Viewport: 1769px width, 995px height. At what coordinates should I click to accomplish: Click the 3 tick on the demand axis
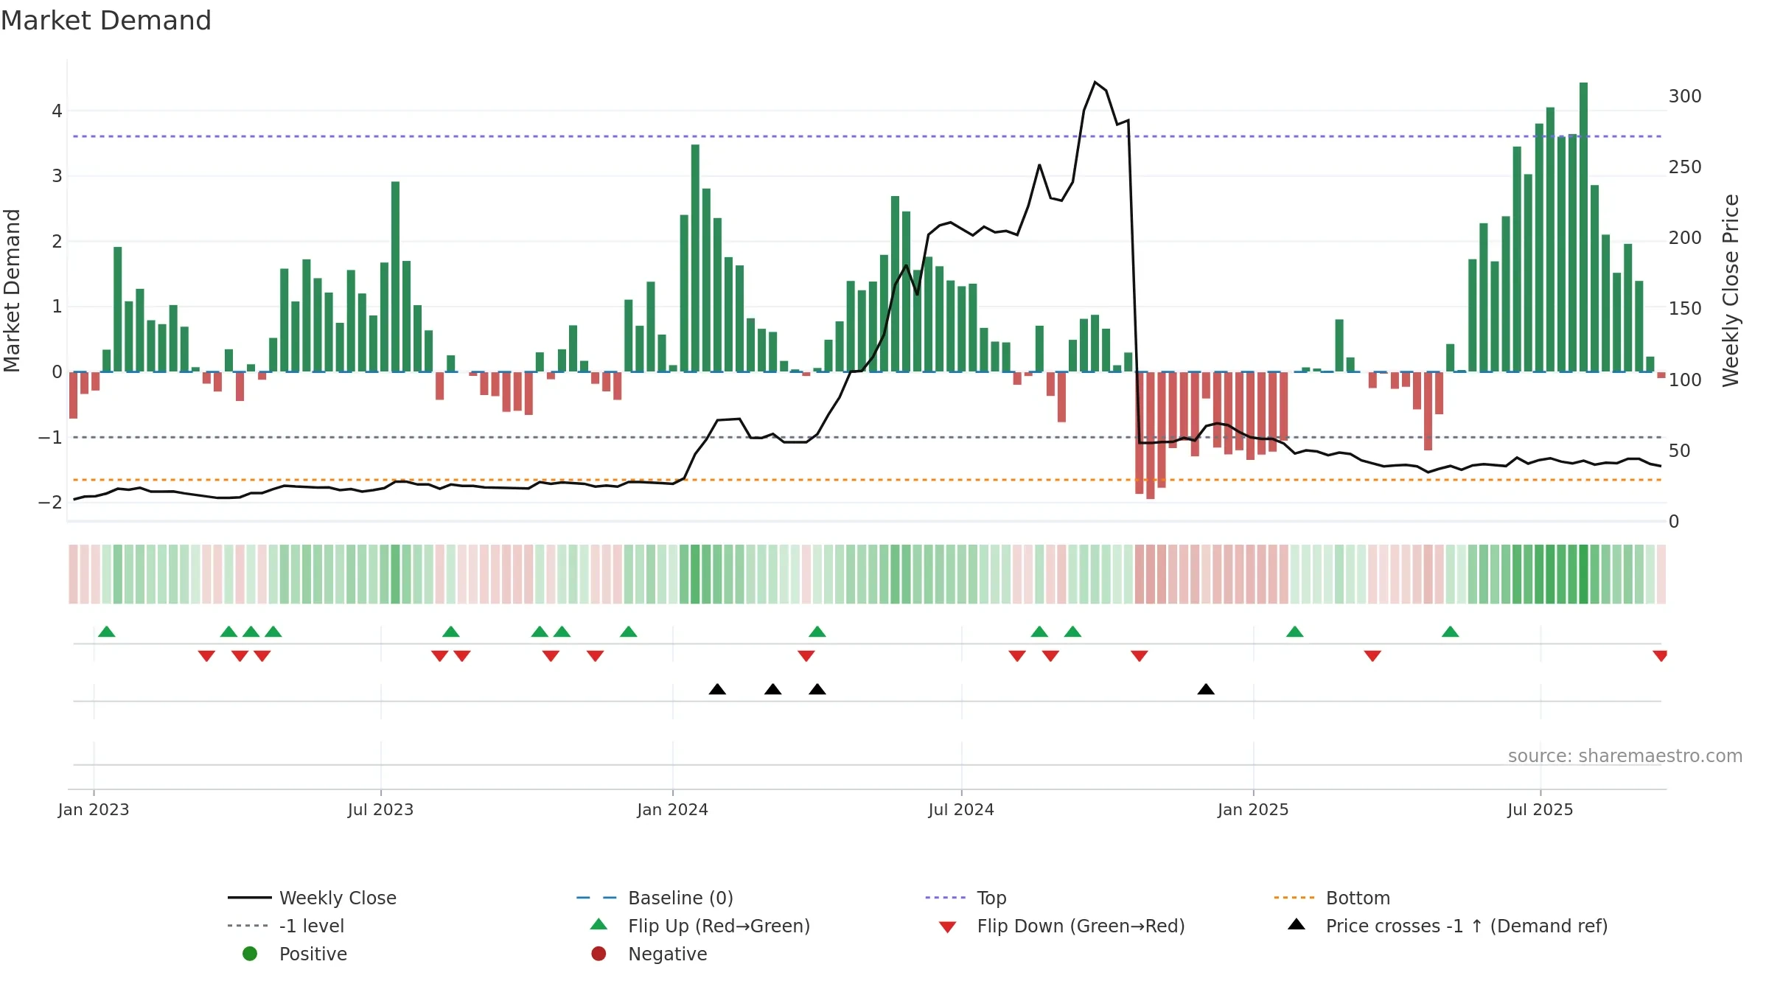(x=57, y=176)
